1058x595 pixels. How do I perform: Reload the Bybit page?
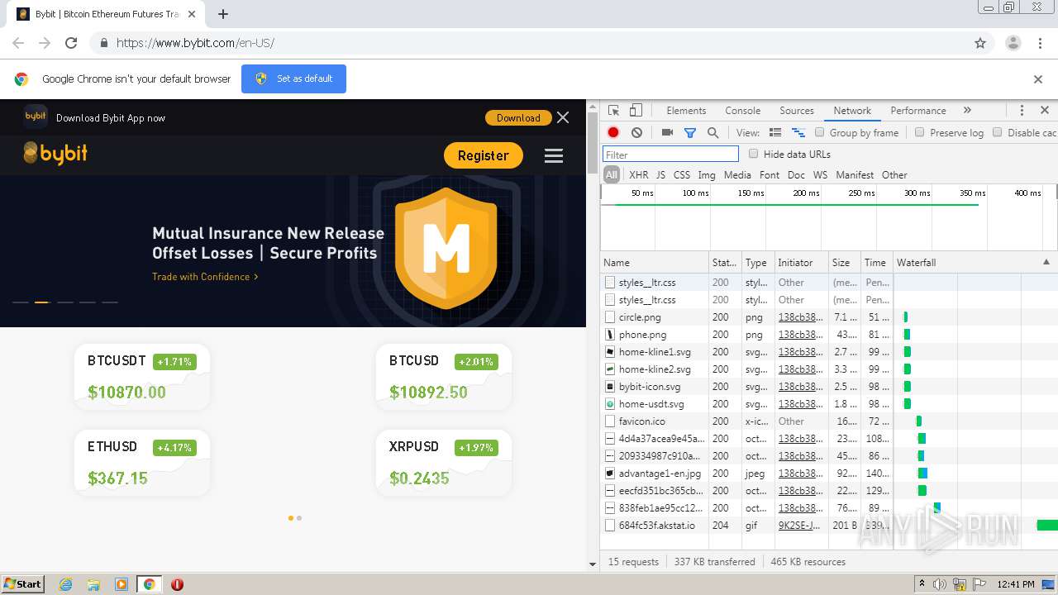[71, 43]
